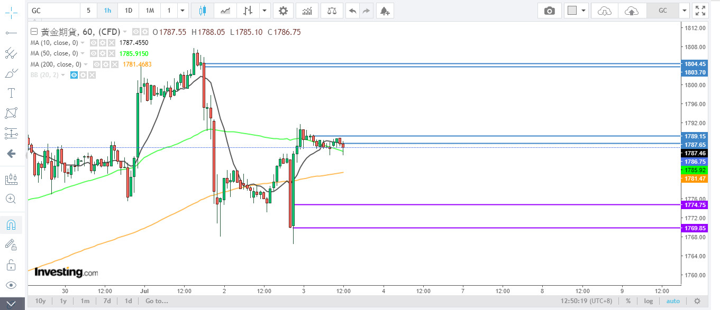
Task: Open the time interval dropdown arrow
Action: 183,11
